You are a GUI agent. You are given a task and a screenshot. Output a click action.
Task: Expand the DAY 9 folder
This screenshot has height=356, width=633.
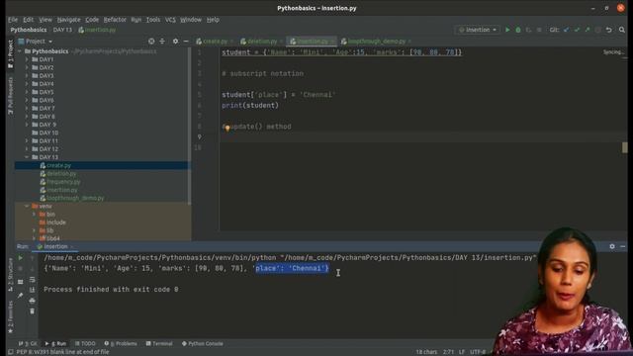[x=27, y=125]
